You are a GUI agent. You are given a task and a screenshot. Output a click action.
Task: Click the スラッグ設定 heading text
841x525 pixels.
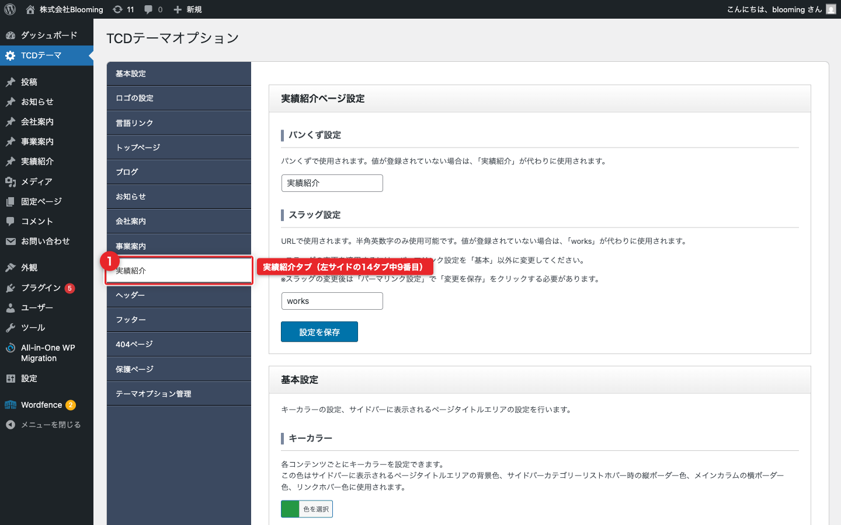315,215
